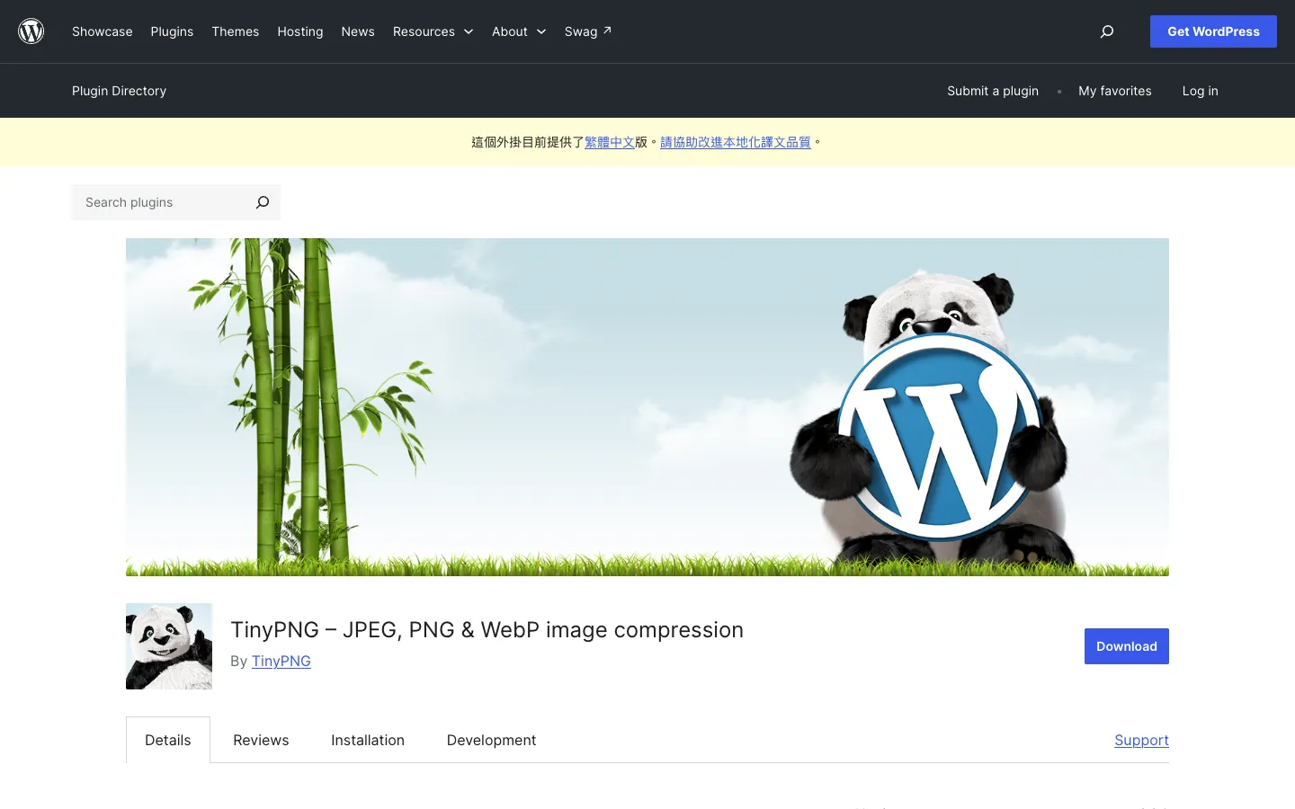Click the Log in link
The height and width of the screenshot is (809, 1295).
pos(1201,91)
